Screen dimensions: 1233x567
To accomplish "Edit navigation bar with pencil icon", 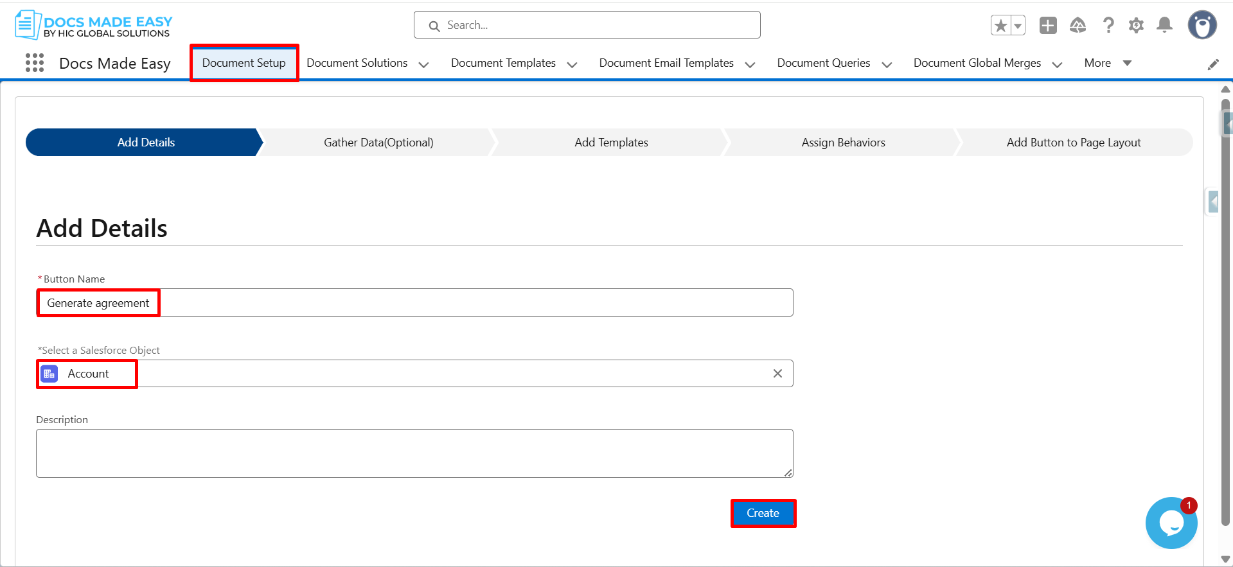I will point(1213,64).
